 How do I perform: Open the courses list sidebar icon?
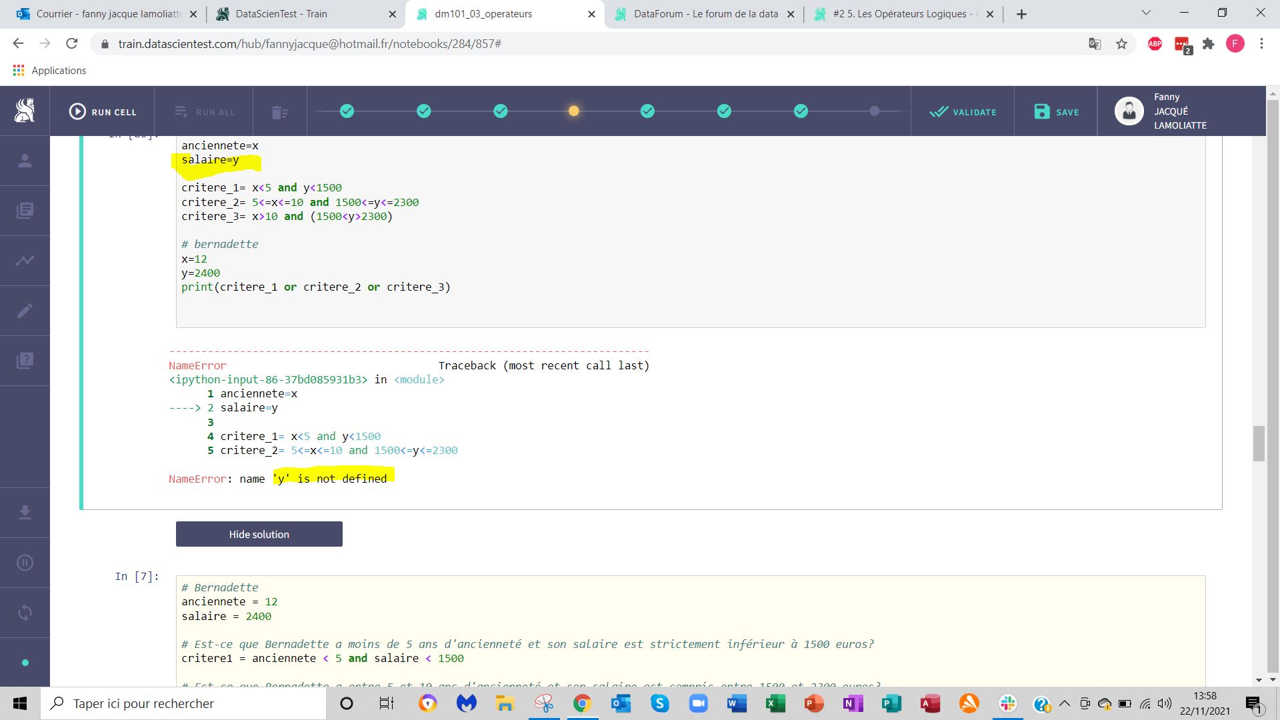[x=25, y=211]
